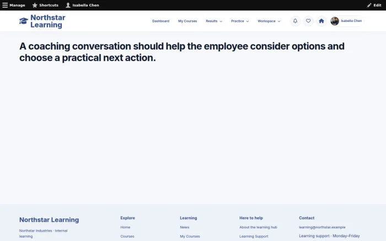Open the Learning Support footer link
Image resolution: width=386 pixels, height=241 pixels.
[x=254, y=237]
